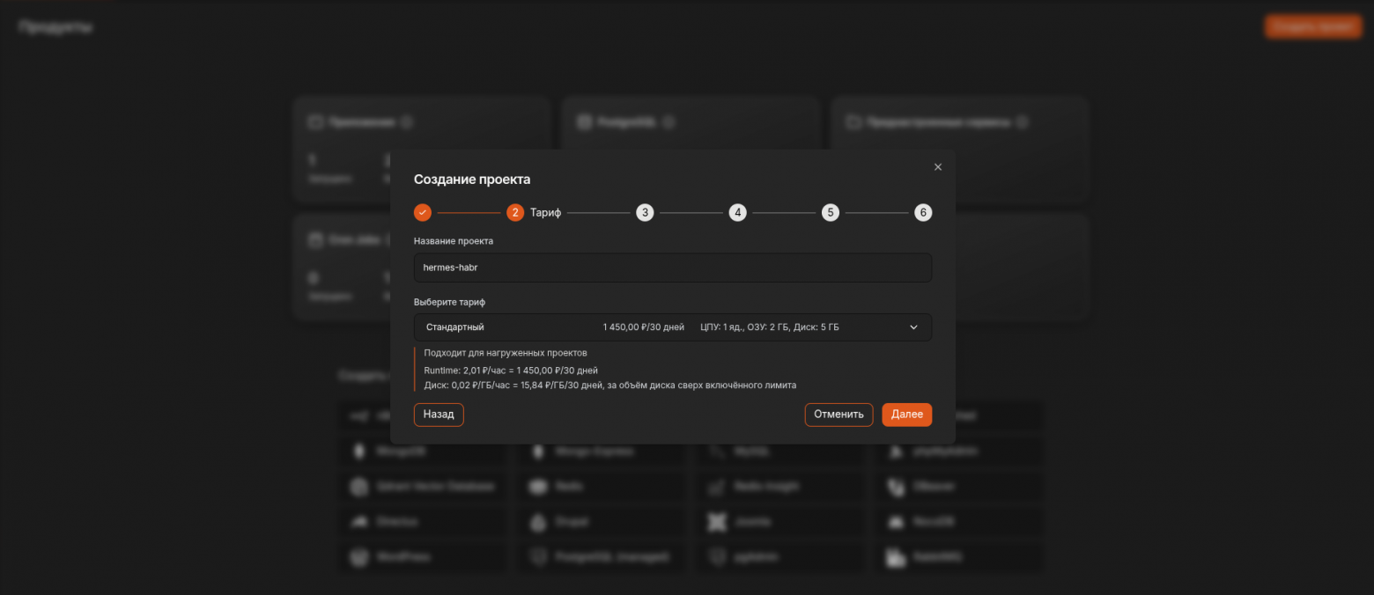Screen dimensions: 1374x595
Task: Click the completed step one checkmark
Action: pyautogui.click(x=423, y=212)
